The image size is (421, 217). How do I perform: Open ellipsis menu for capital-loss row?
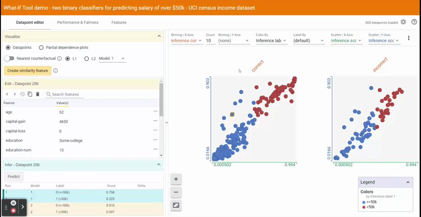tap(155, 130)
